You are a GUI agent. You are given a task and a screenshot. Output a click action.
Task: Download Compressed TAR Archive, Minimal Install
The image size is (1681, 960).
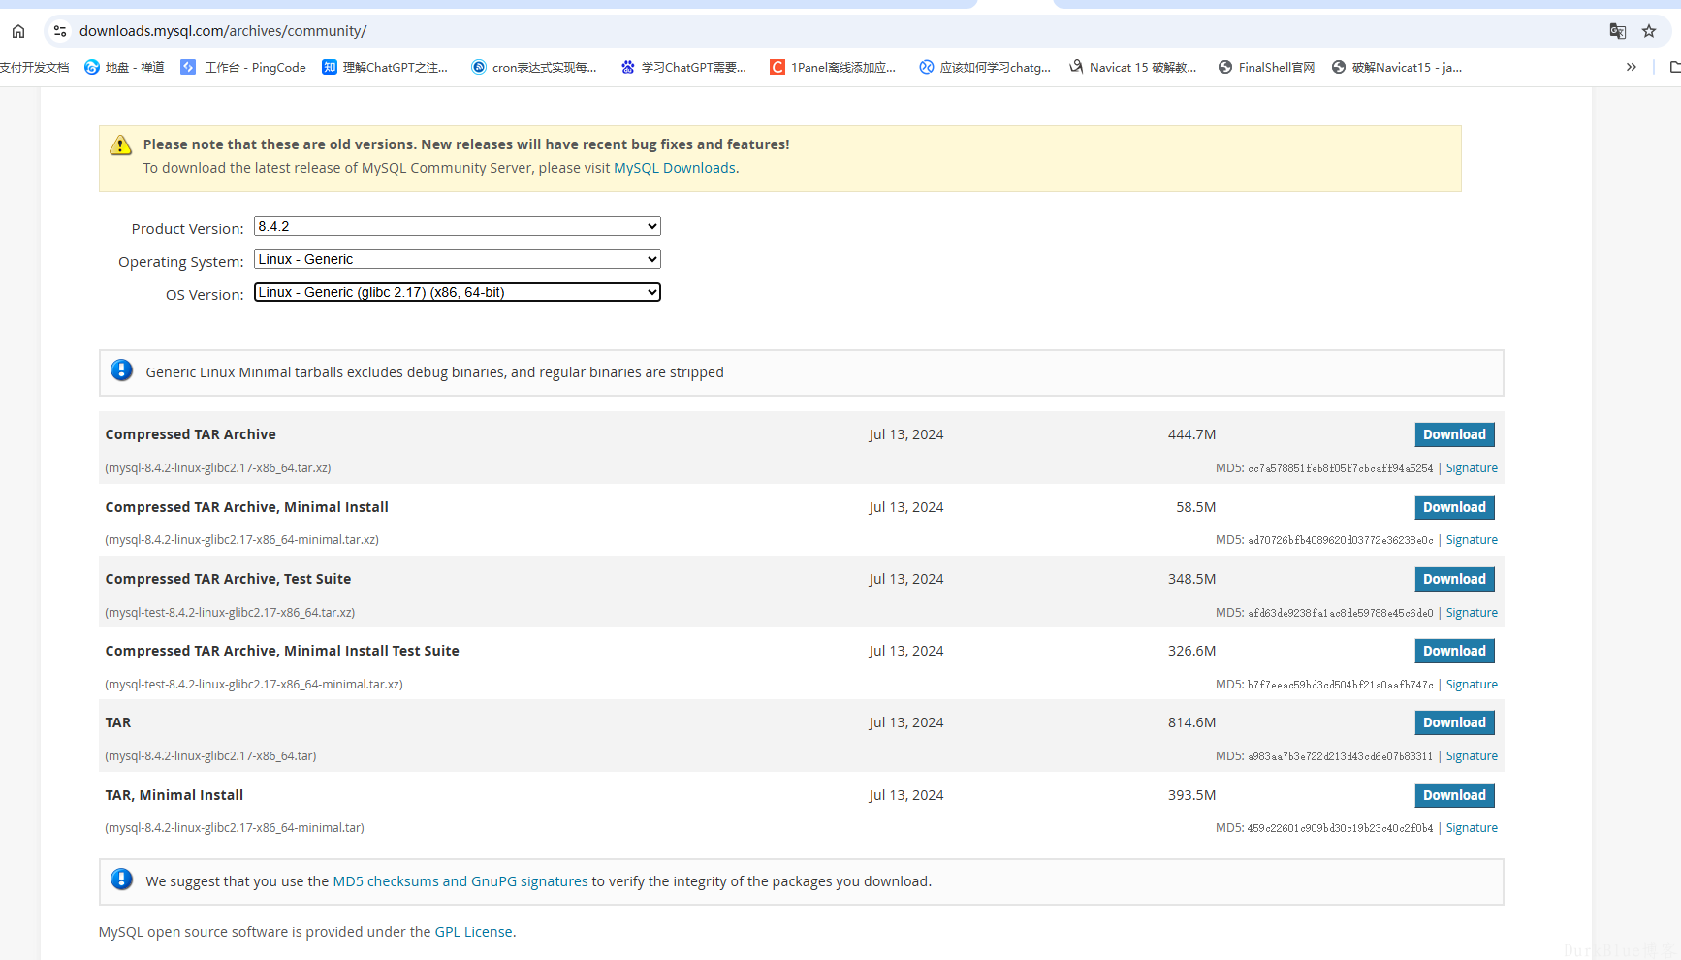point(1454,507)
